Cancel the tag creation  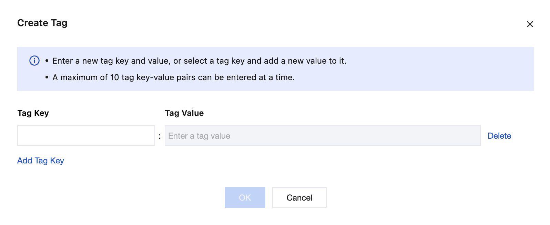[299, 197]
